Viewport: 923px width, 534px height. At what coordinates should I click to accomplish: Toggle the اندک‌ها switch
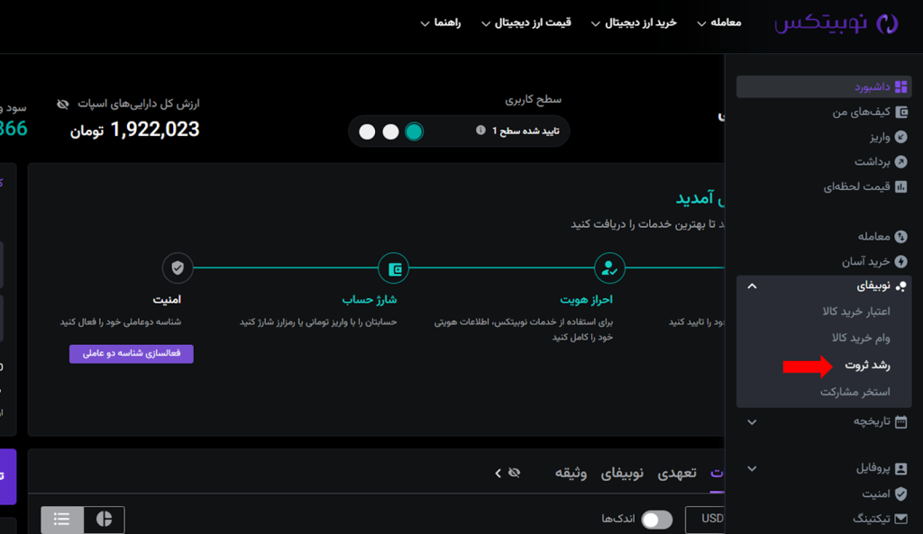click(x=656, y=520)
